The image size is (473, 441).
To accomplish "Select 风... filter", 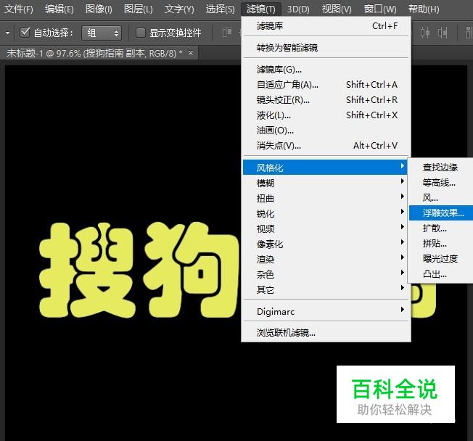I will pyautogui.click(x=441, y=198).
